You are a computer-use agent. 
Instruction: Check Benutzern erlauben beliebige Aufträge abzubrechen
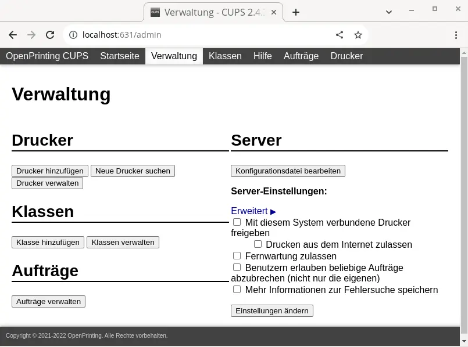click(x=237, y=268)
